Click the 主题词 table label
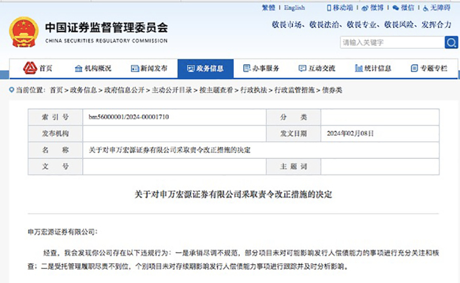Viewport: 460px width, 283px height. pyautogui.click(x=293, y=166)
